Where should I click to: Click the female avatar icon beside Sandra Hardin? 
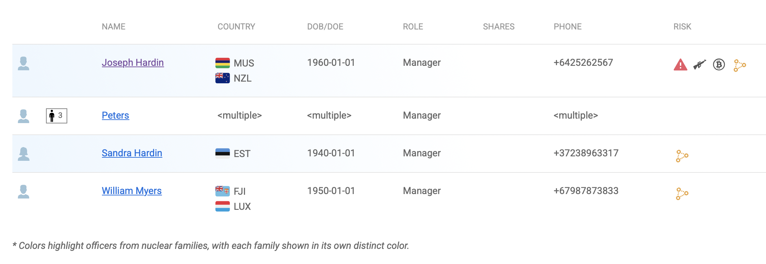point(23,154)
